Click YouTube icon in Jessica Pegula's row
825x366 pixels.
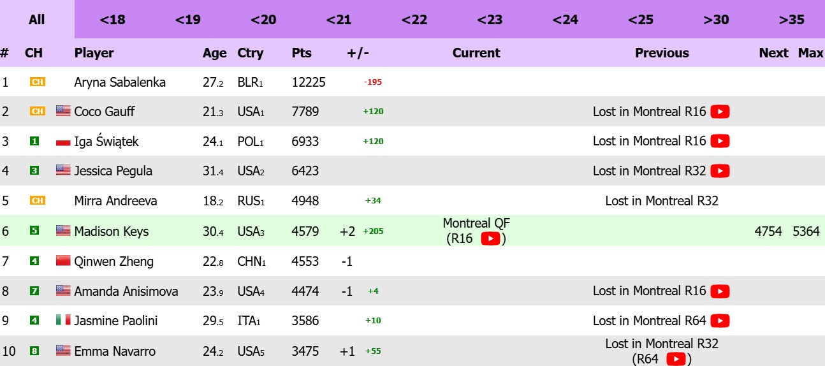[x=720, y=171]
